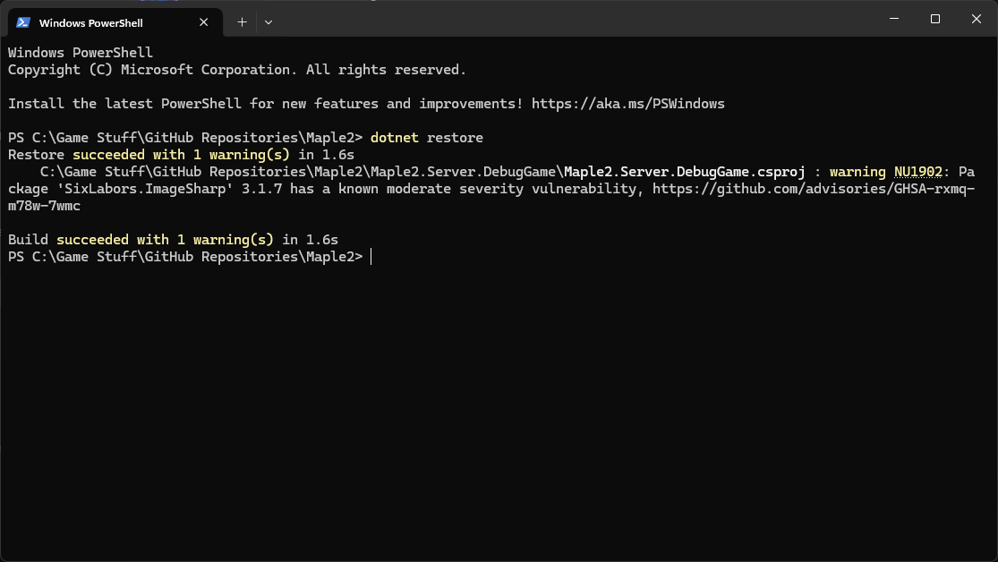The width and height of the screenshot is (998, 562).
Task: Maximize the terminal window
Action: 934,19
